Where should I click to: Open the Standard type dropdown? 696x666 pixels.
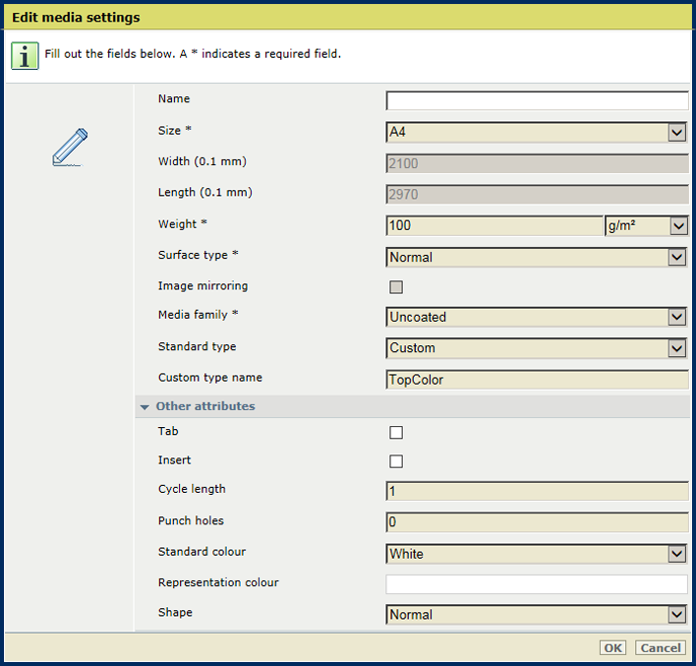click(x=537, y=348)
